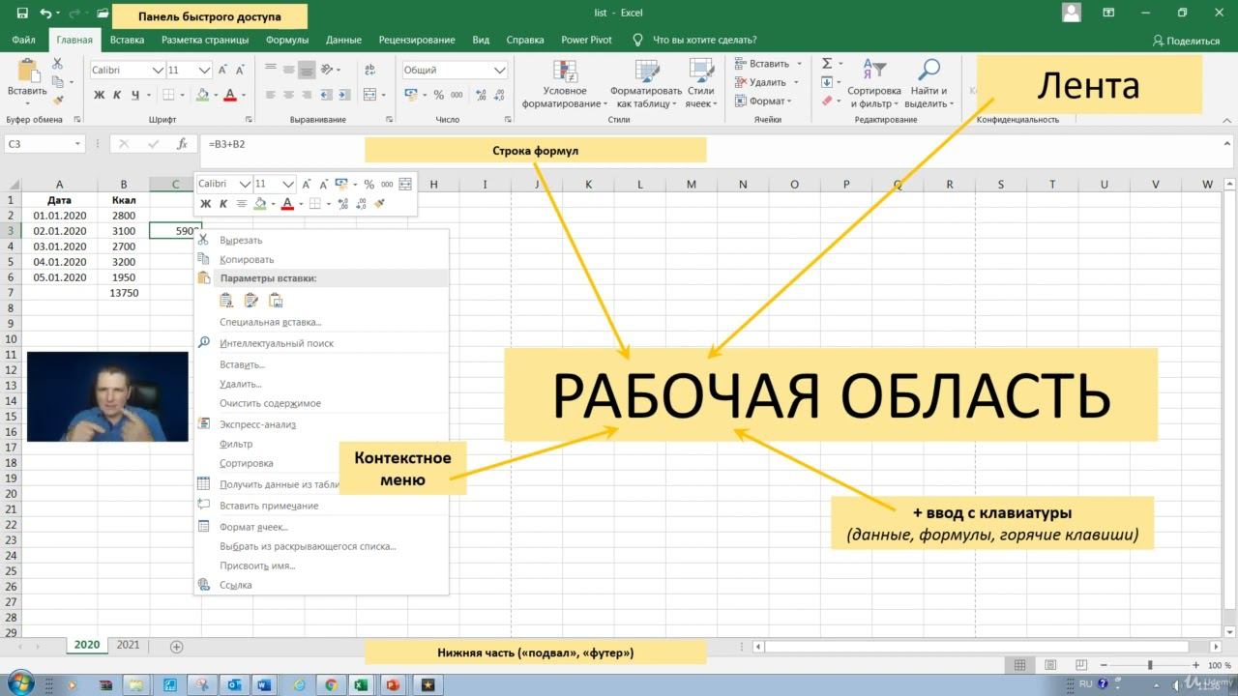Image resolution: width=1238 pixels, height=696 pixels.
Task: Toggle bottom vertical alignment in the ribbon
Action: [x=307, y=70]
